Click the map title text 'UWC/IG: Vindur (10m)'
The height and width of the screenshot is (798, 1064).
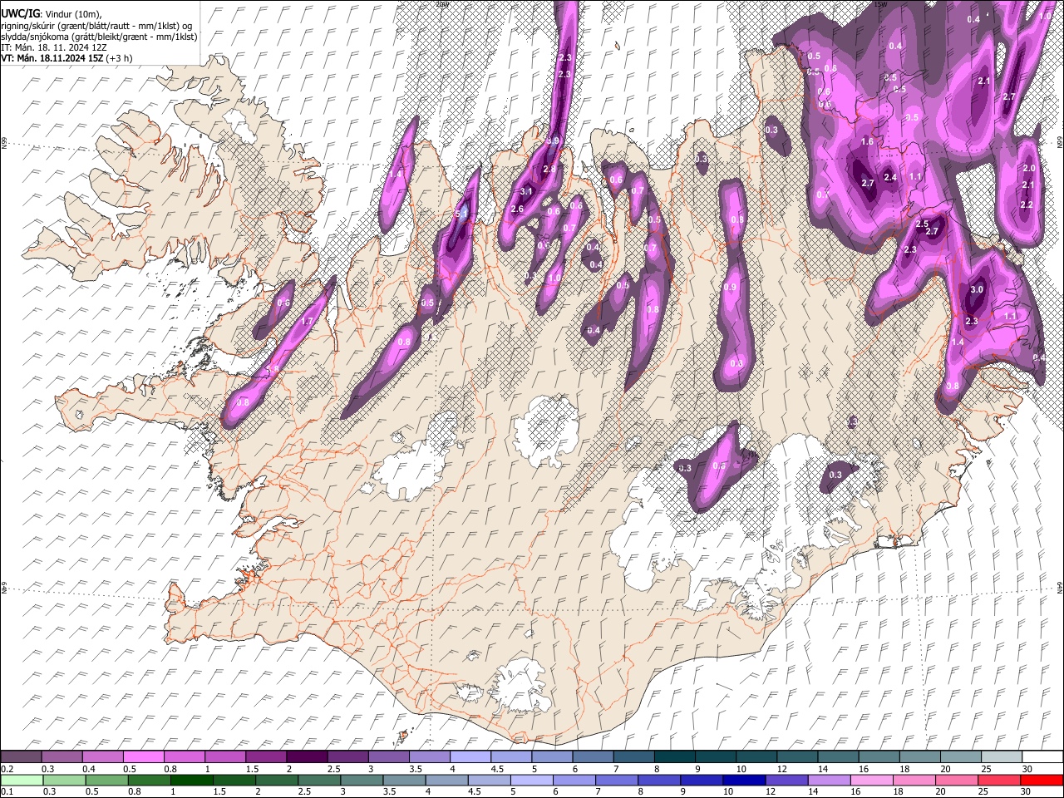(x=52, y=14)
